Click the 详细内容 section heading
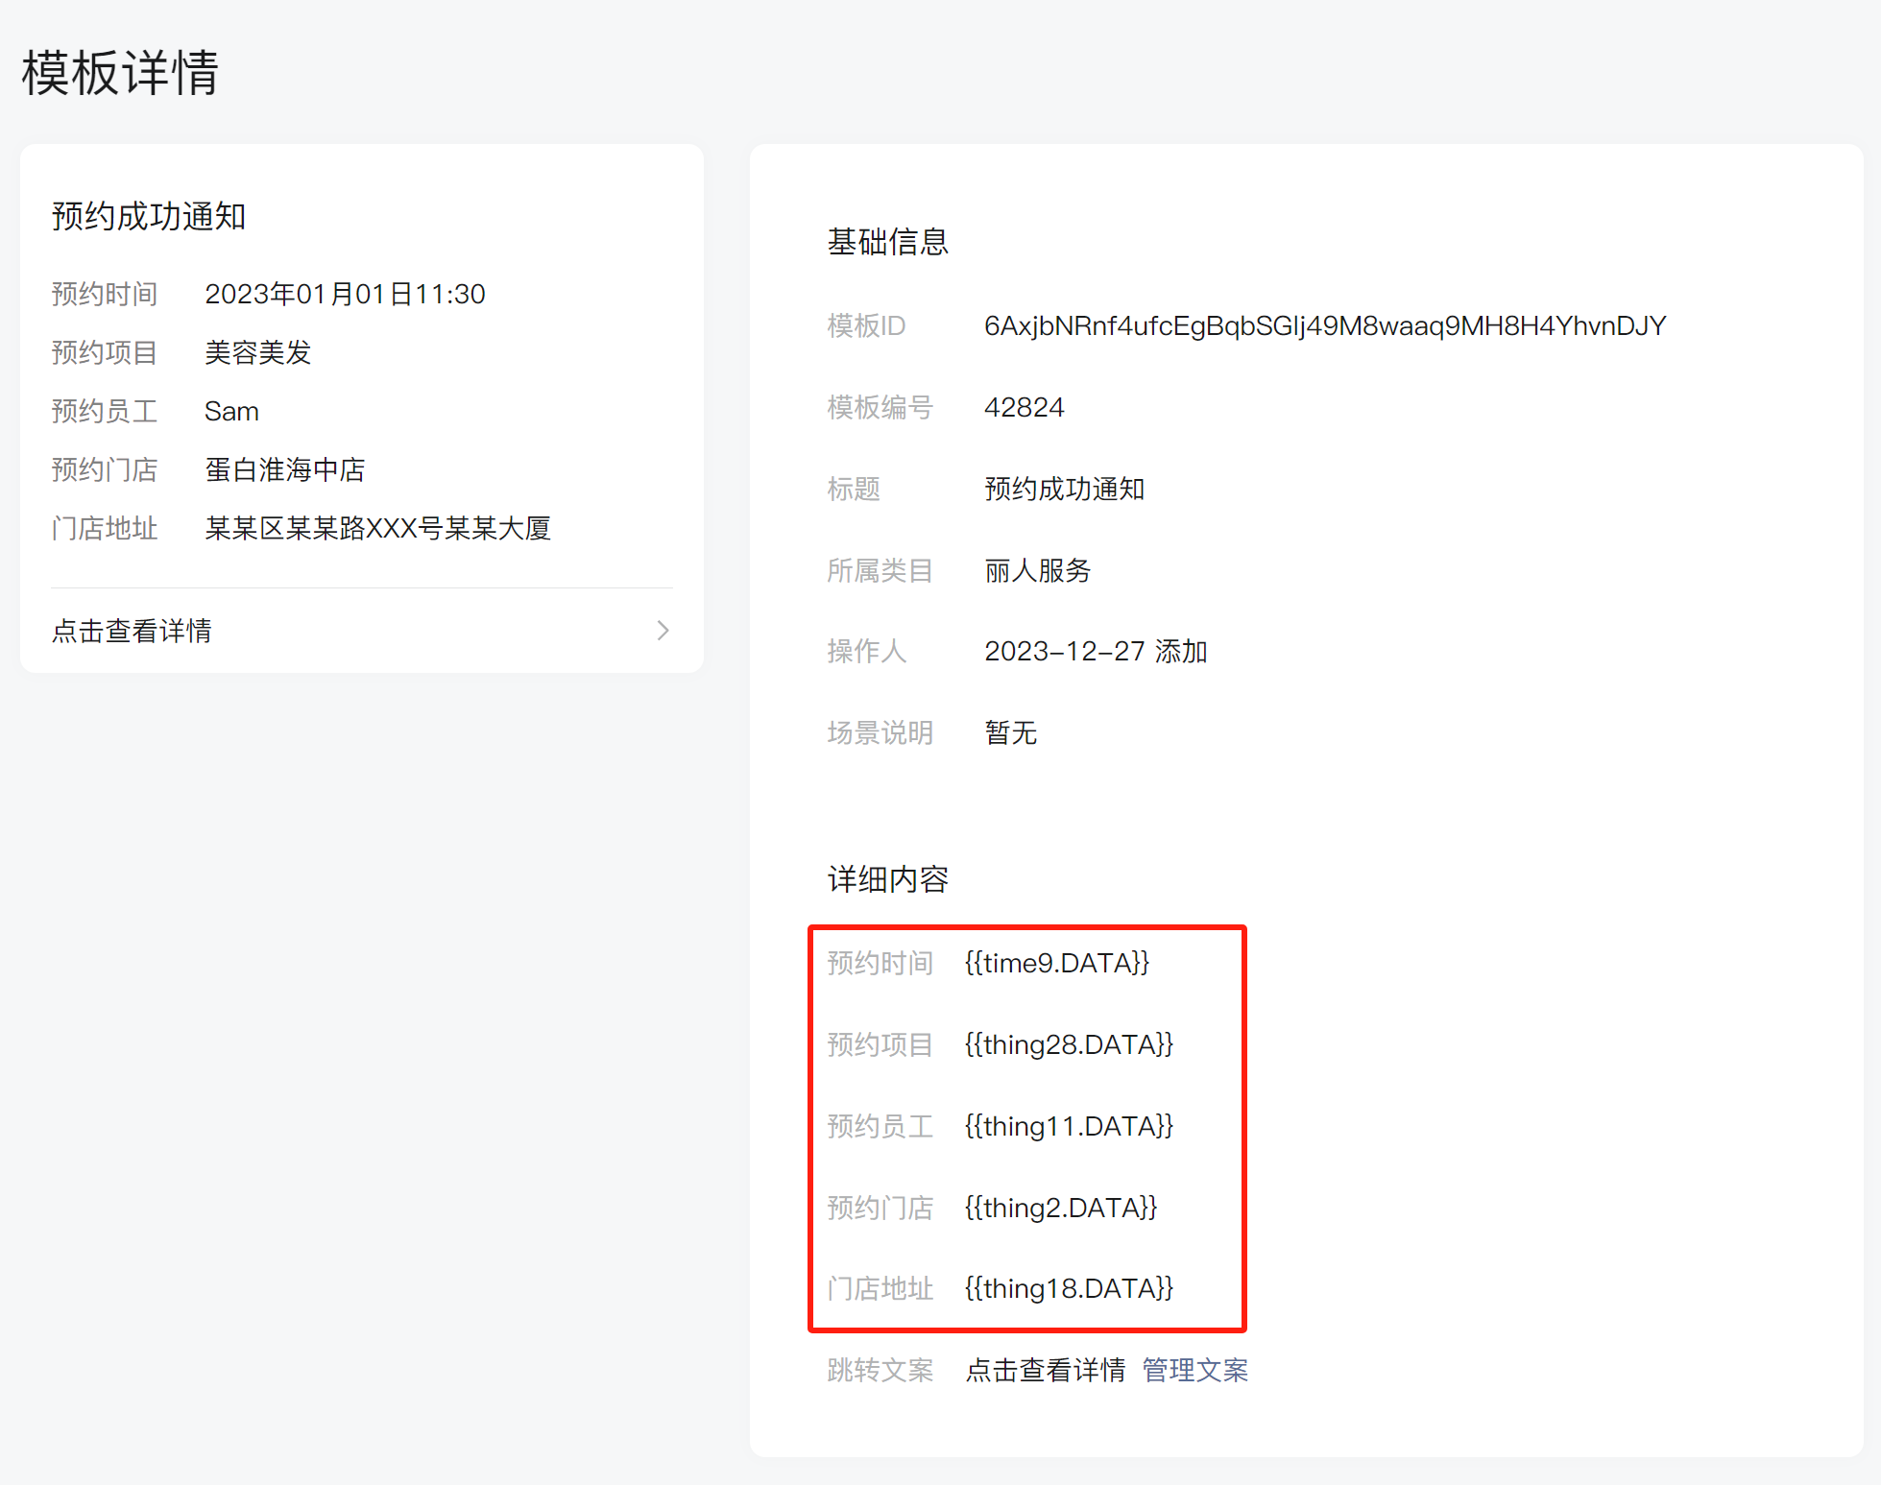 887,879
